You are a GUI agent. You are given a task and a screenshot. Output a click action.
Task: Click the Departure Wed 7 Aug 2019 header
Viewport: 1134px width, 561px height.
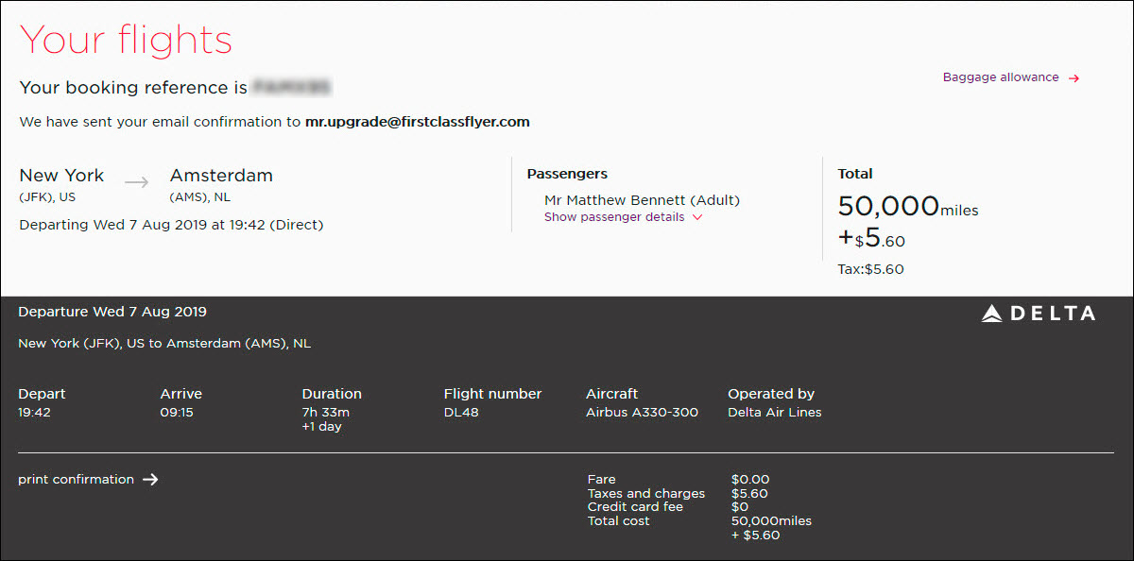tap(112, 312)
